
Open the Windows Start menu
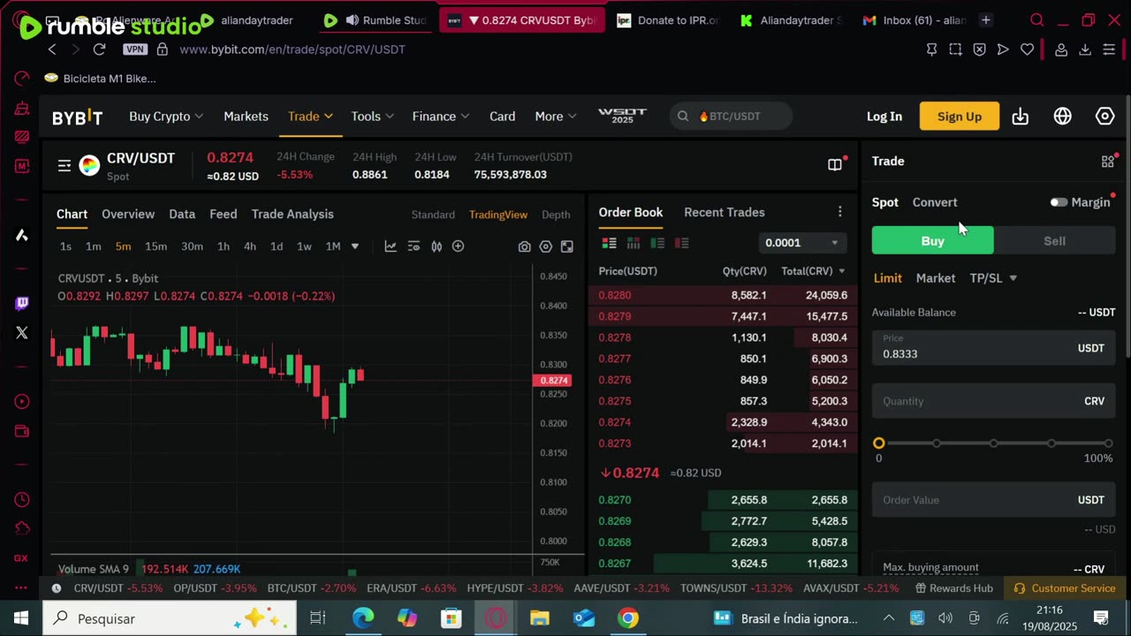pos(21,618)
